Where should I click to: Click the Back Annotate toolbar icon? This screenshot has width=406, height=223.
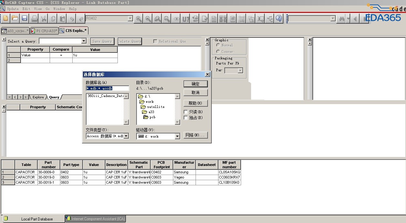pyautogui.click(x=195, y=19)
